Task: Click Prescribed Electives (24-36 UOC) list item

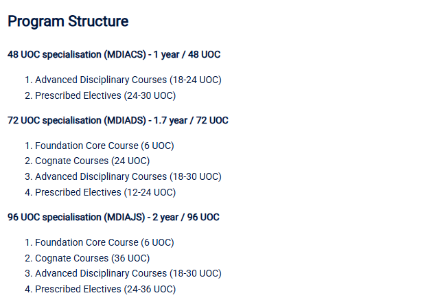Action: pyautogui.click(x=105, y=289)
